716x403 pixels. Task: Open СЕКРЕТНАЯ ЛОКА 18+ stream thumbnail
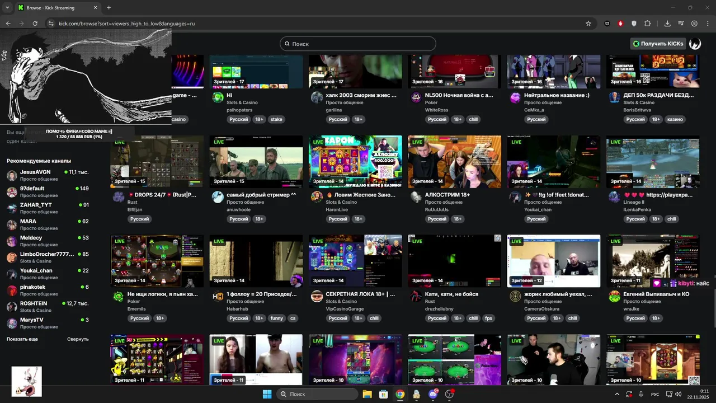click(355, 261)
